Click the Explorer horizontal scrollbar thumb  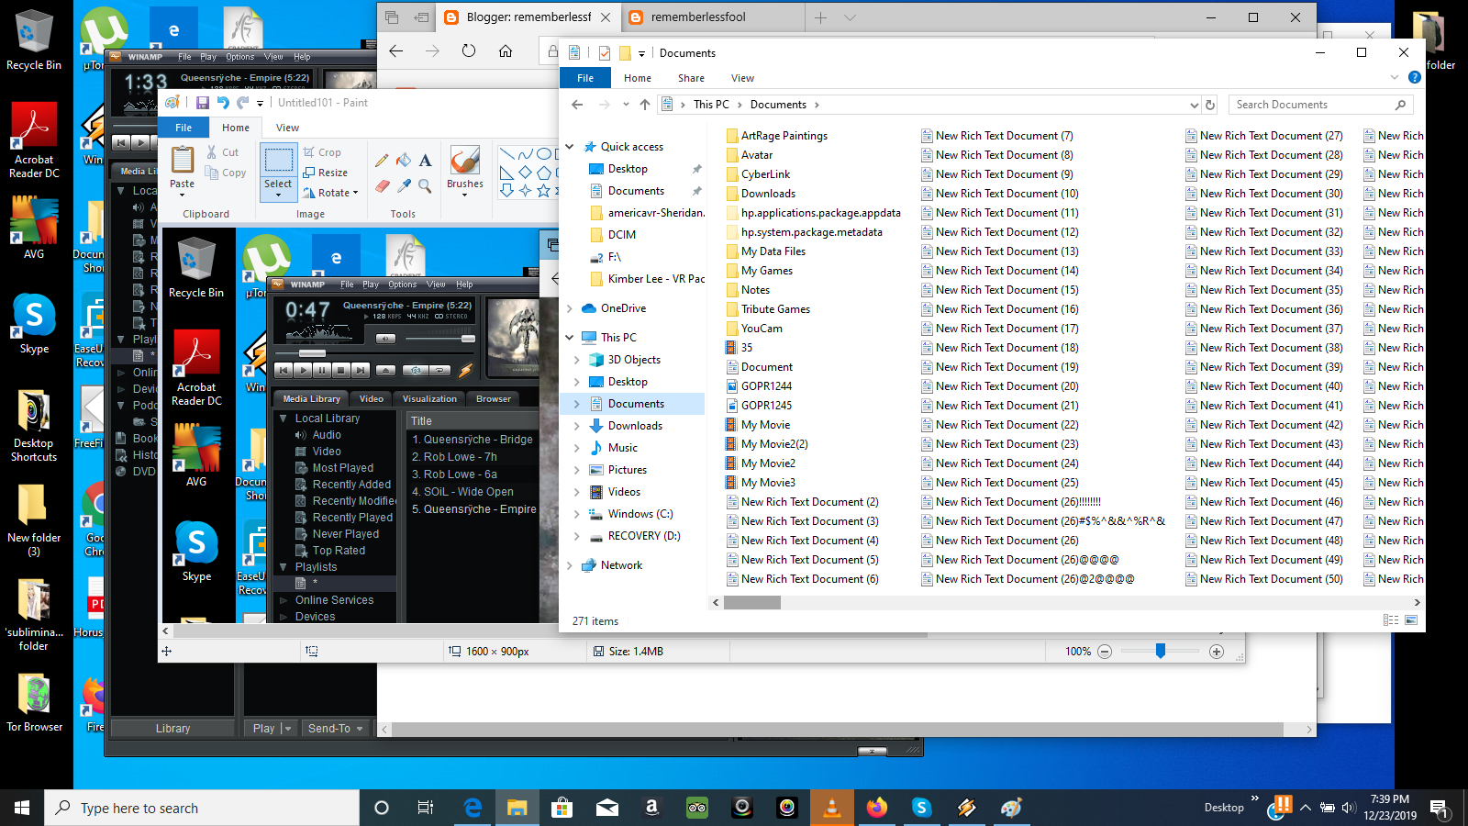[752, 603]
